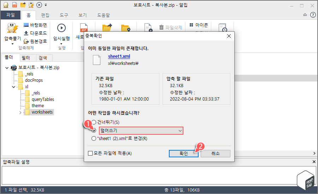Image resolution: width=318 pixels, height=194 pixels.
Task: Switch to the 보기 ribbon tab
Action: tap(83, 15)
